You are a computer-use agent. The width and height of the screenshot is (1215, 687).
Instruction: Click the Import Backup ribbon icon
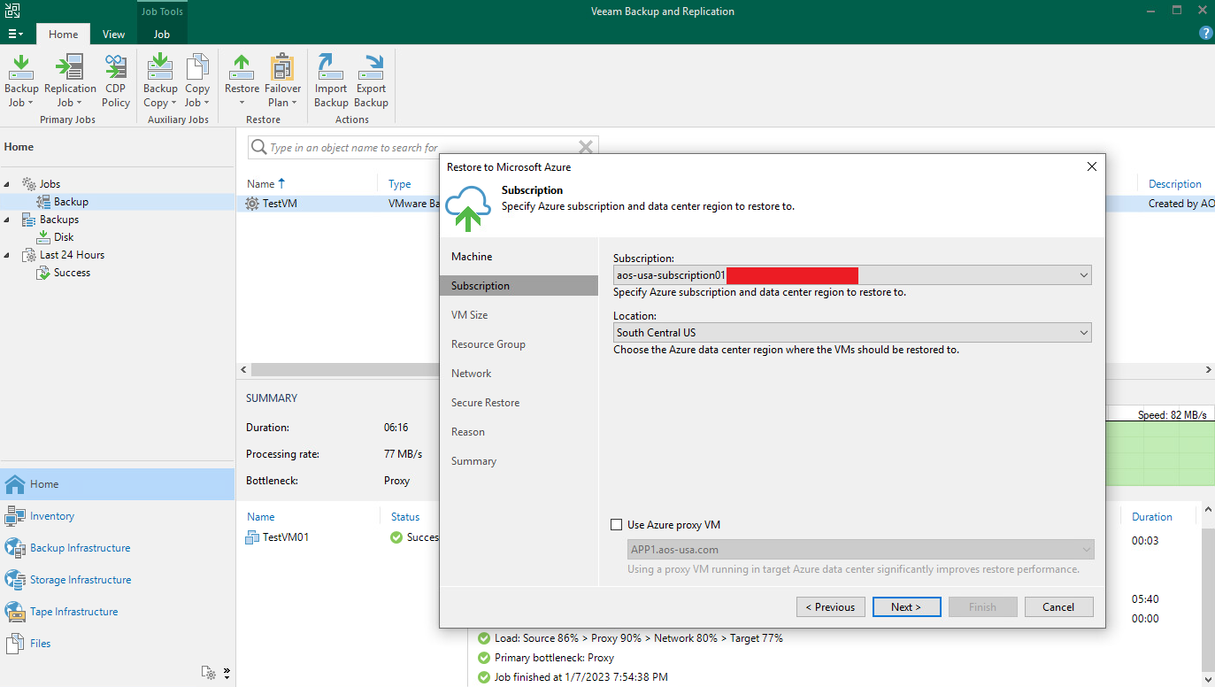331,81
